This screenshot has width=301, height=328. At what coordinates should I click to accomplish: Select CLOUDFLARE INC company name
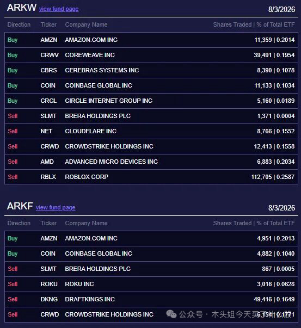91,131
